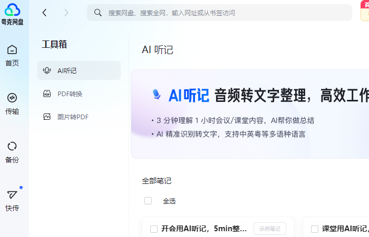Open 首页 in the left sidebar

[x=12, y=55]
